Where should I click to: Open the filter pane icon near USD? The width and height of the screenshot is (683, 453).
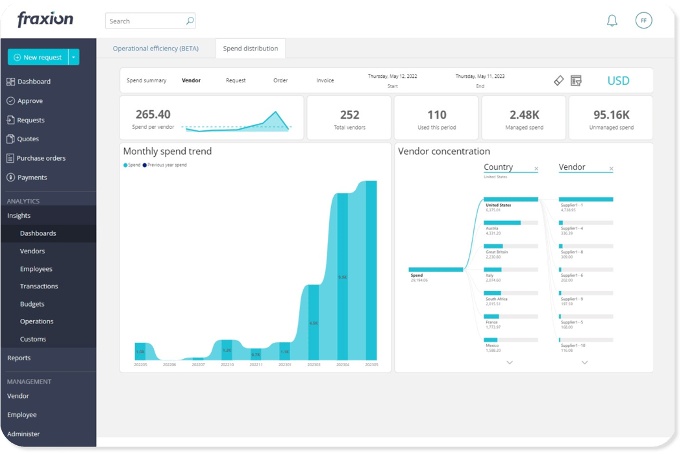(x=577, y=80)
